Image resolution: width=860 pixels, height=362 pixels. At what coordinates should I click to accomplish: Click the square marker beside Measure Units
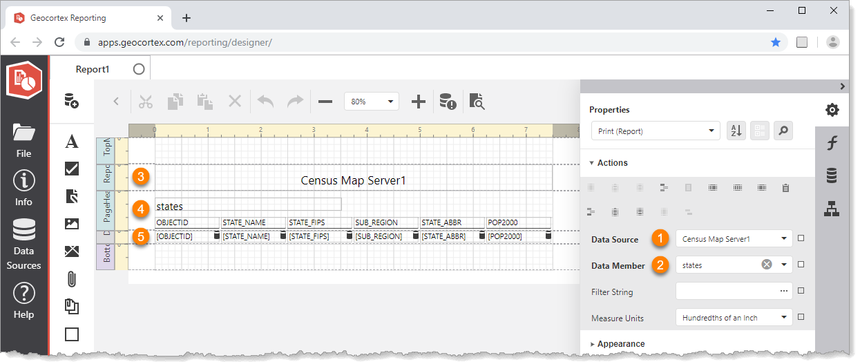[801, 317]
